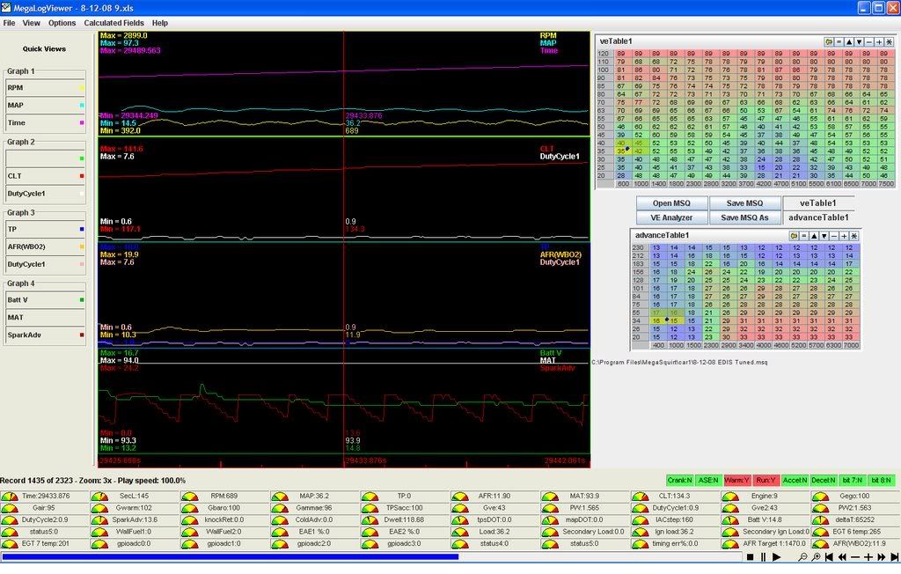Toggle the Crank:N status indicator
The height and width of the screenshot is (574, 901).
(682, 481)
